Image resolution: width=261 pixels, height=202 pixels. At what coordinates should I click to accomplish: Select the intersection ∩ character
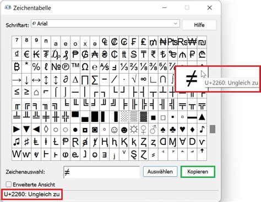(163, 80)
